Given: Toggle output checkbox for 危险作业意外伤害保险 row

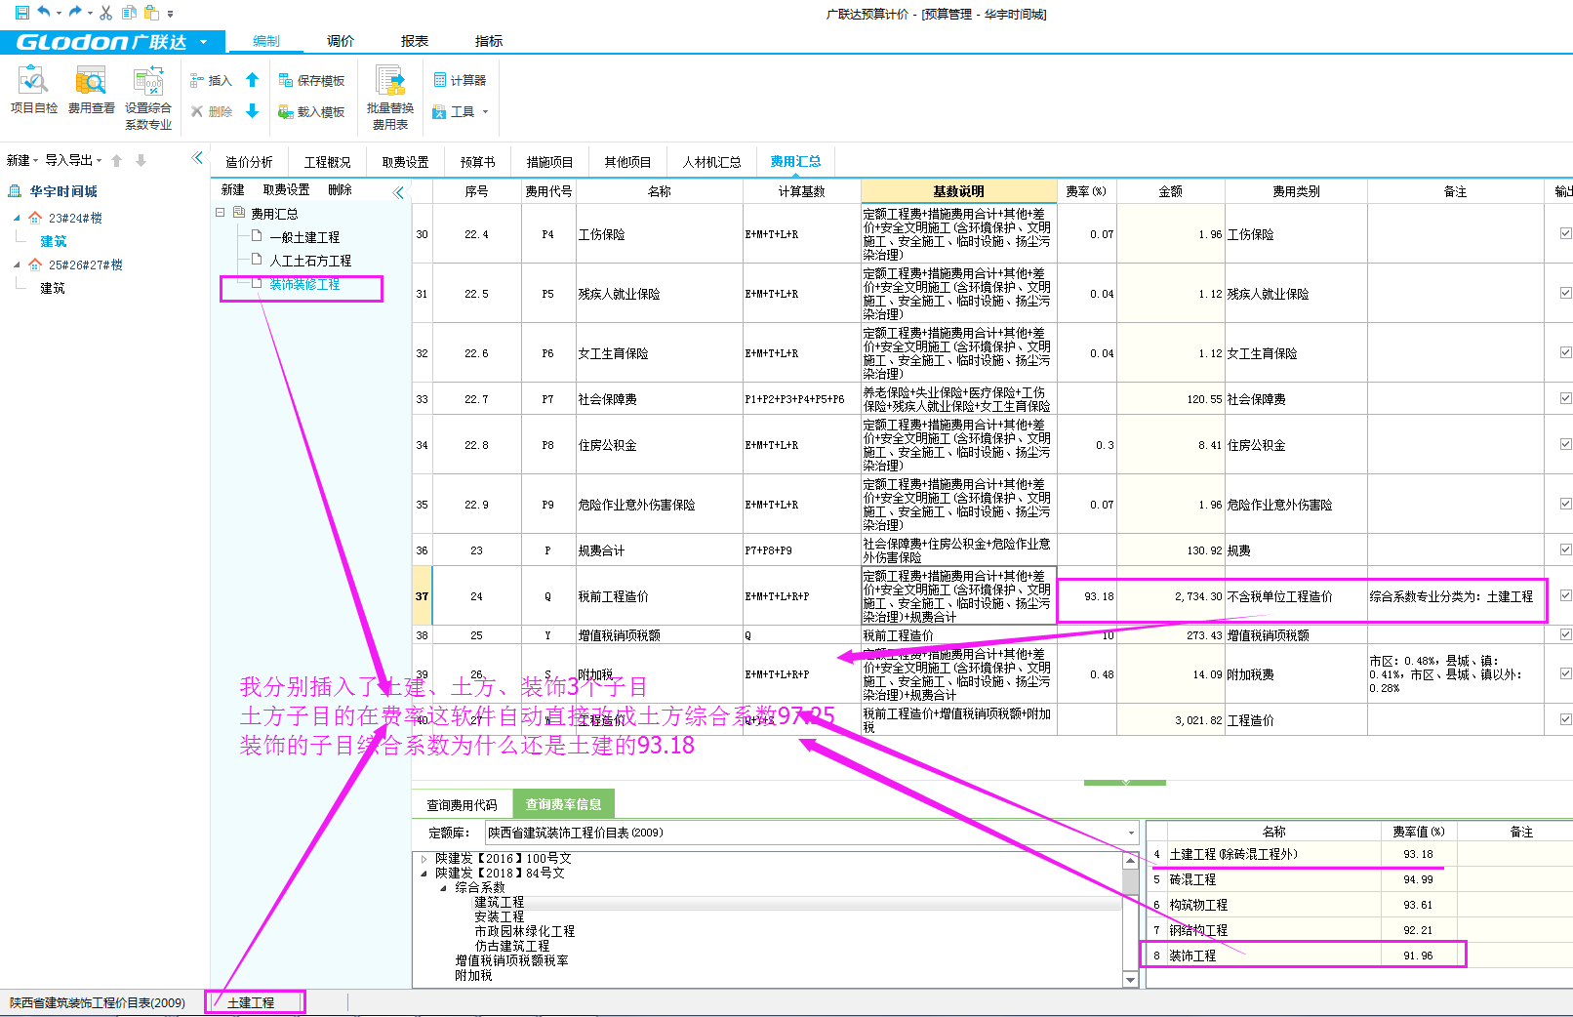Looking at the screenshot, I should coord(1565,504).
